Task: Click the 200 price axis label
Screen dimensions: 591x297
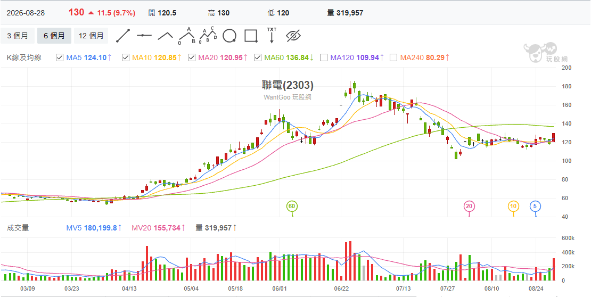Action: [567, 68]
